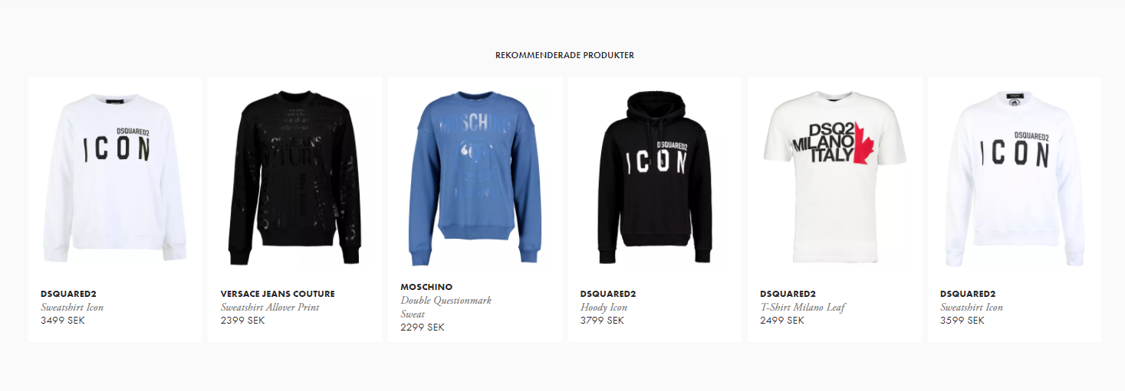Open the white Icon sweatshirt image priced 3499 SEK
The image size is (1125, 391).
115,179
